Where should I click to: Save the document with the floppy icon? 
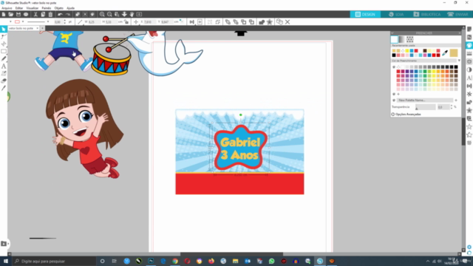point(18,14)
